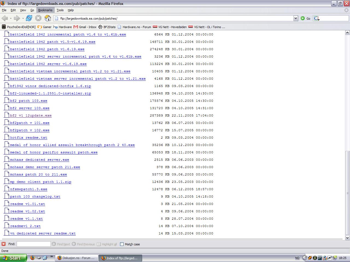This screenshot has height=262, width=350.
Task: Open the Hardware bookmark
Action: (63, 27)
